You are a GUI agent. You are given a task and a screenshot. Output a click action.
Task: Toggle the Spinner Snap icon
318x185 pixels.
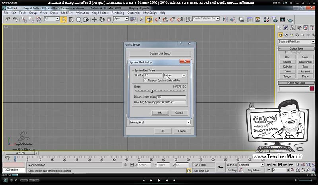[180, 20]
